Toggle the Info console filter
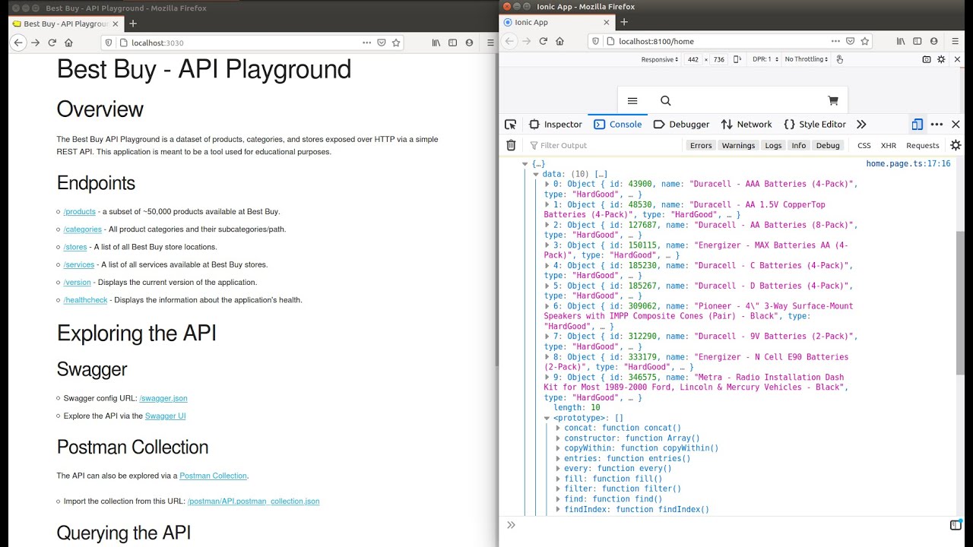The image size is (973, 547). [x=798, y=145]
